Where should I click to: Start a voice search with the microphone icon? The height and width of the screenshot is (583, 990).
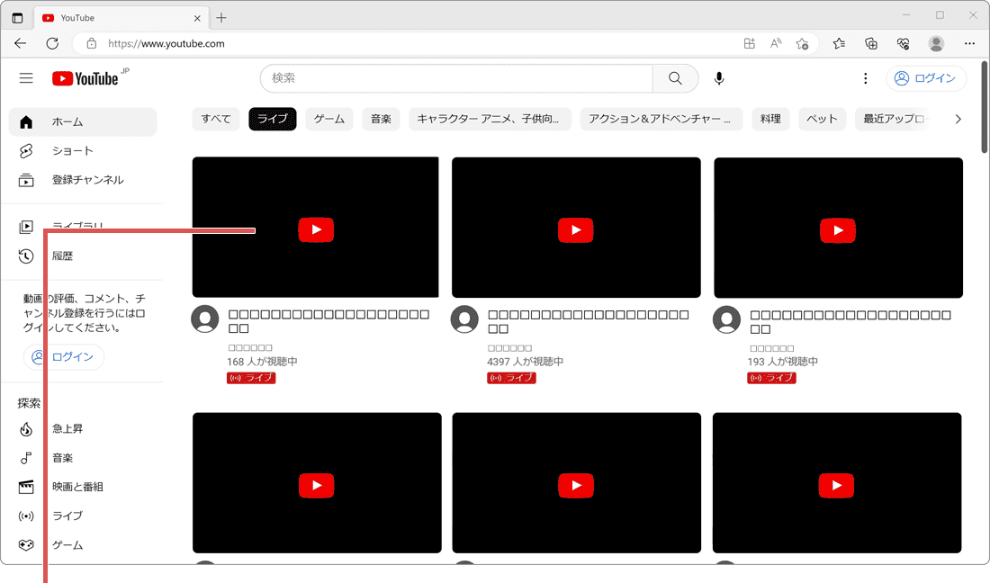[x=718, y=78]
